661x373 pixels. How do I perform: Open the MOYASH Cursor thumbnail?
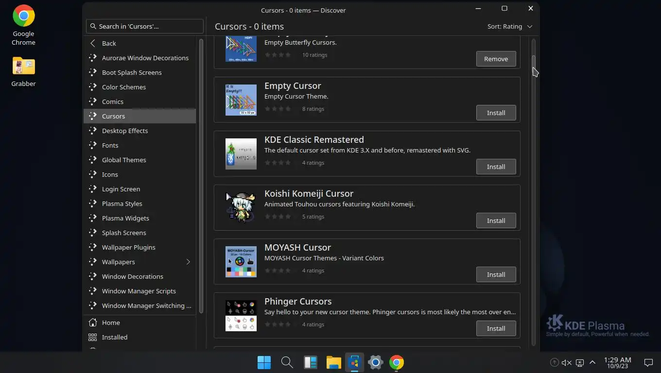coord(241,262)
